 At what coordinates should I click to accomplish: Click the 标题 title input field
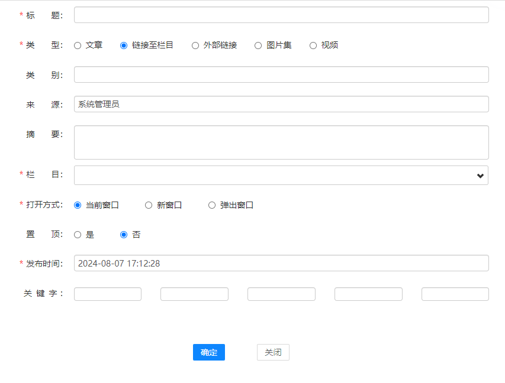(x=281, y=15)
